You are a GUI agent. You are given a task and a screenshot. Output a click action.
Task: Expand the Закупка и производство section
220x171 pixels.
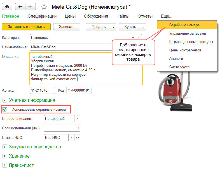[x=5, y=147]
